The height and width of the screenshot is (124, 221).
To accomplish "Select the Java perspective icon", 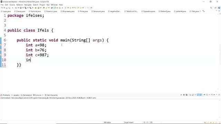I will pos(219,8).
